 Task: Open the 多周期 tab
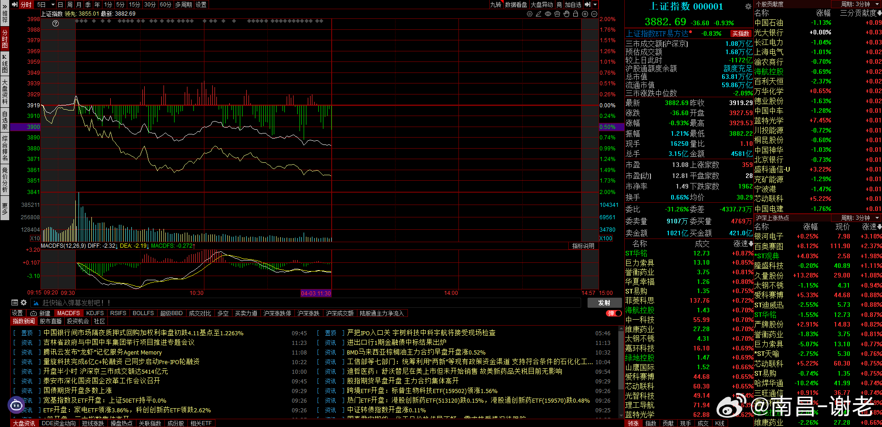[x=184, y=5]
